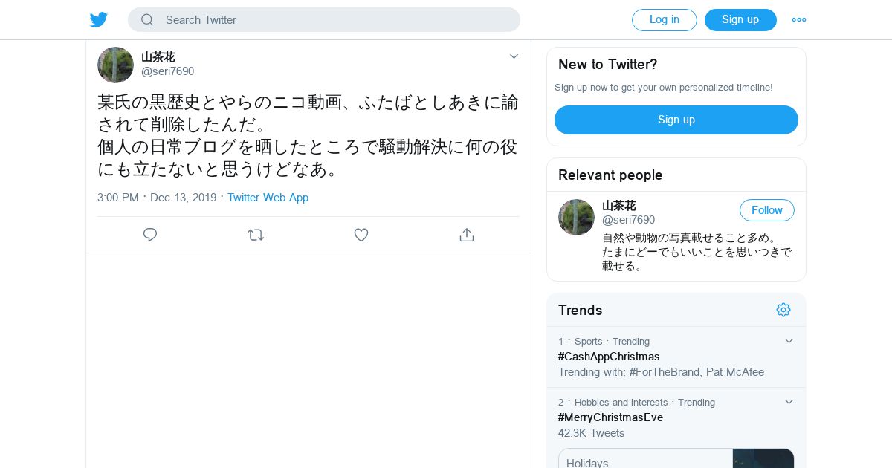This screenshot has height=468, width=892.
Task: Open the #CashAppChristmas trending hashtag
Action: (x=609, y=357)
